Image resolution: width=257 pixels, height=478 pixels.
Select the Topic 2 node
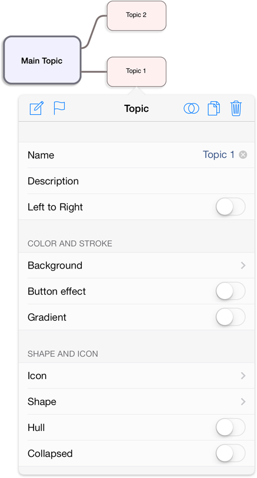click(136, 15)
